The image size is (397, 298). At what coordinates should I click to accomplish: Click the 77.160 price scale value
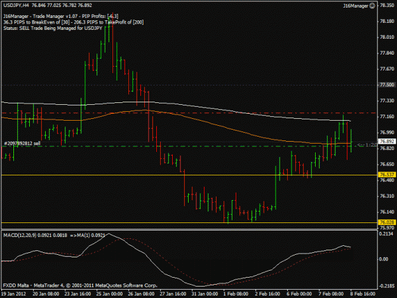pyautogui.click(x=387, y=116)
